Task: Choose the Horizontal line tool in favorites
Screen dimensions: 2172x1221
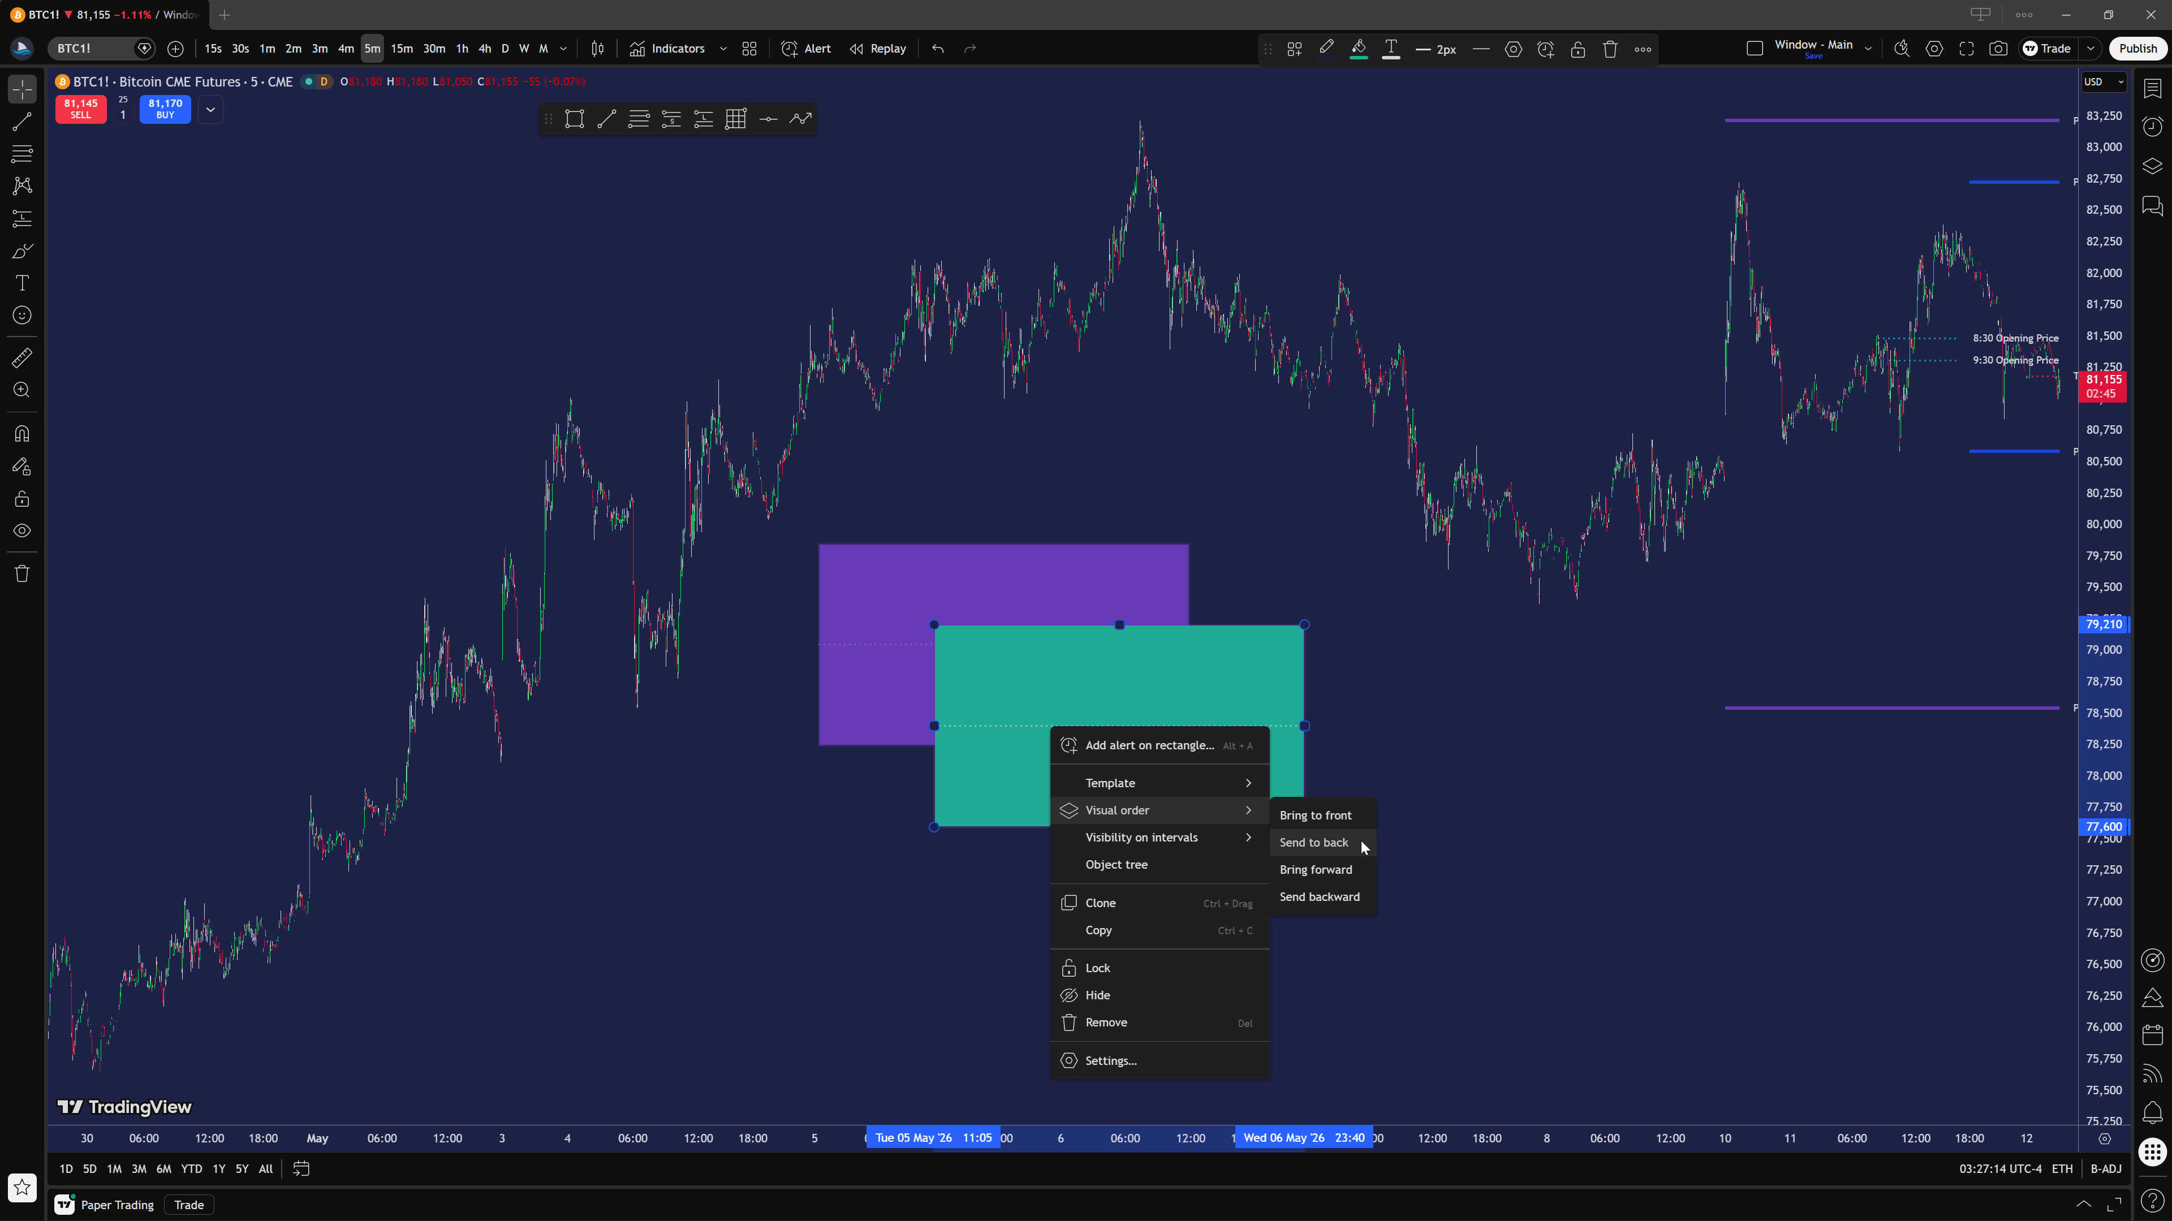Action: (x=768, y=119)
